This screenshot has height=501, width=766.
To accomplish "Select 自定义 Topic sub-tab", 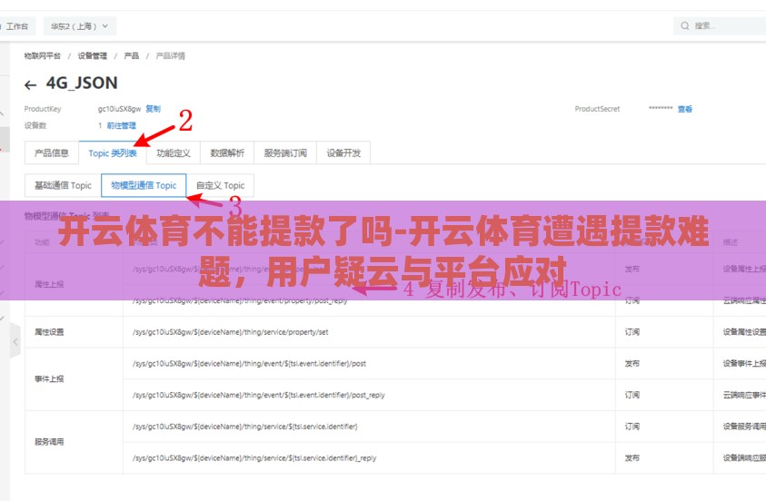I will [x=220, y=185].
